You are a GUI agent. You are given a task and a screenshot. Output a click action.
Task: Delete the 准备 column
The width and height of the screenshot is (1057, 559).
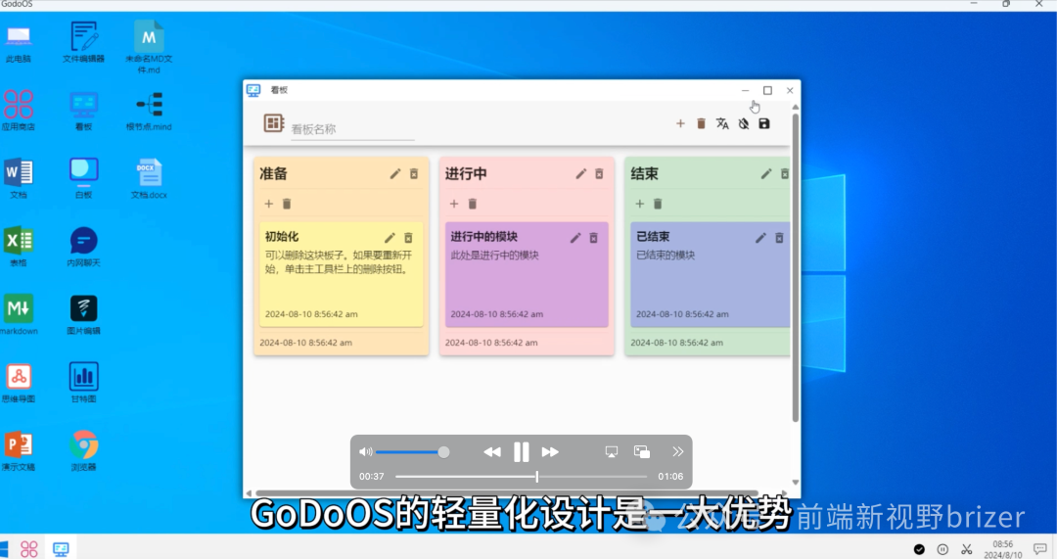(414, 174)
